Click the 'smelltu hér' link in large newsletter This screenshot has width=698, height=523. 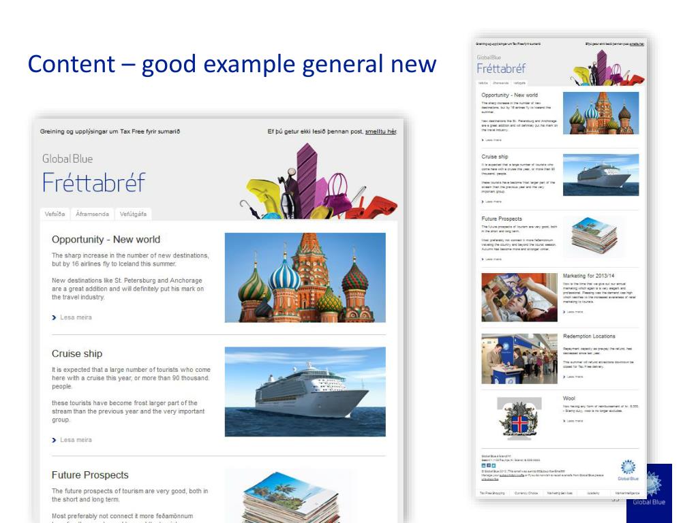pyautogui.click(x=380, y=131)
